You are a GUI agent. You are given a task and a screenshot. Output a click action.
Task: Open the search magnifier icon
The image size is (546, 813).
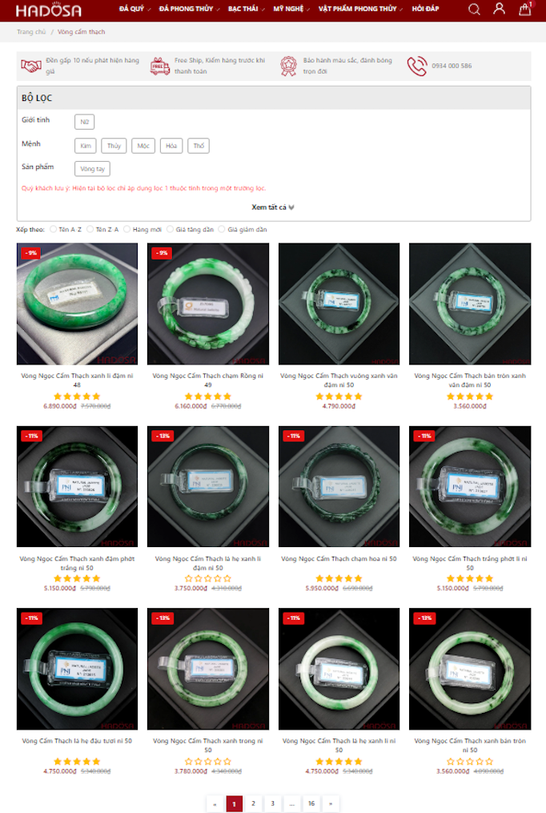[x=474, y=10]
